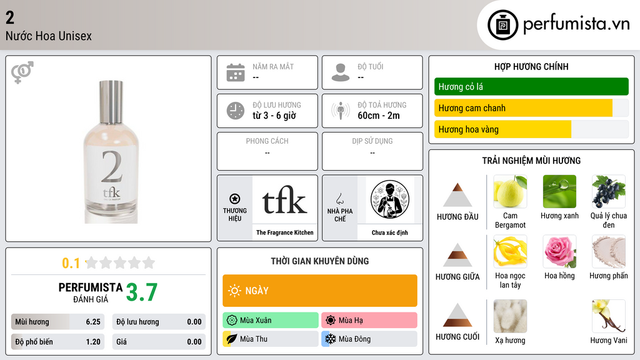This screenshot has height=360, width=640.
Task: Click the perfumer avatar illustration
Action: coord(390,199)
